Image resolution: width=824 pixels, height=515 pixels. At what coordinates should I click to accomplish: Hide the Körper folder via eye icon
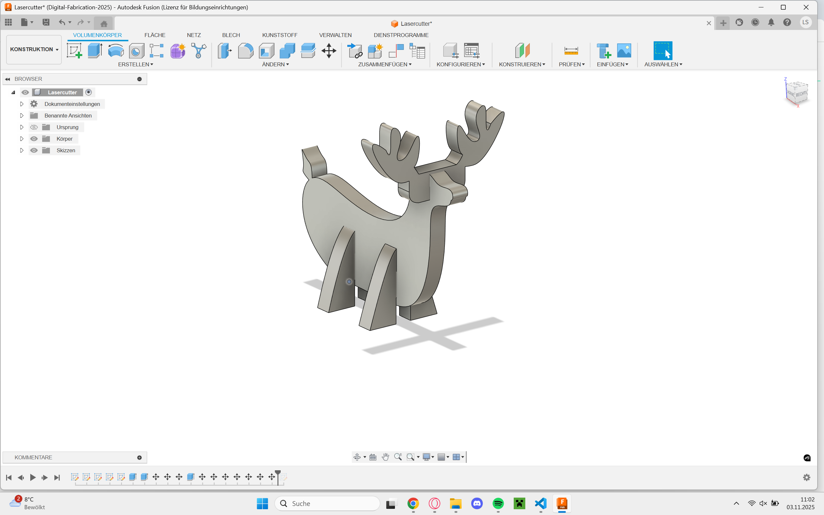(34, 139)
